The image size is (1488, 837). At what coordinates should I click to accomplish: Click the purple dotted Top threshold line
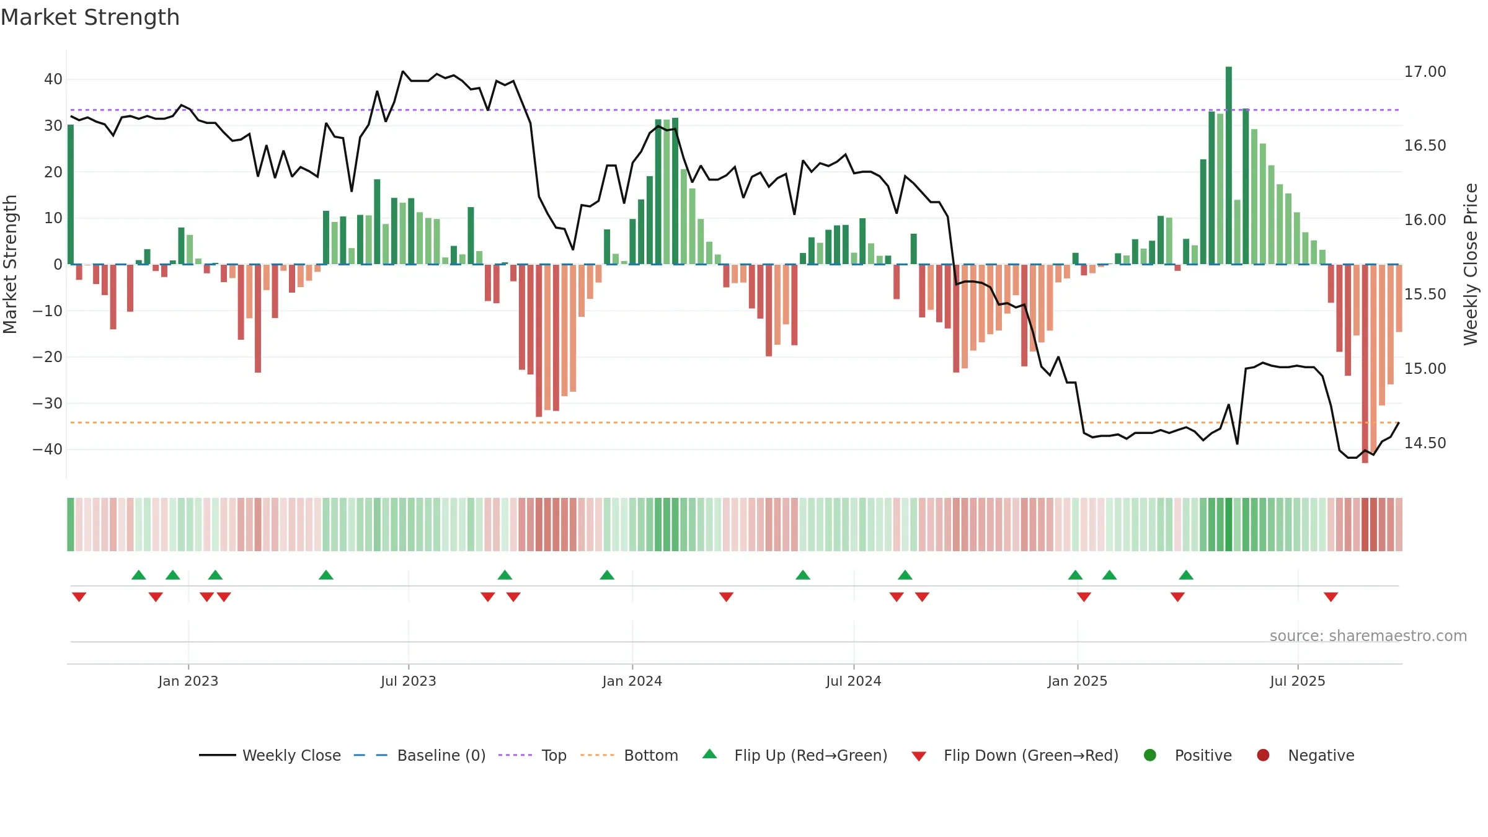735,110
